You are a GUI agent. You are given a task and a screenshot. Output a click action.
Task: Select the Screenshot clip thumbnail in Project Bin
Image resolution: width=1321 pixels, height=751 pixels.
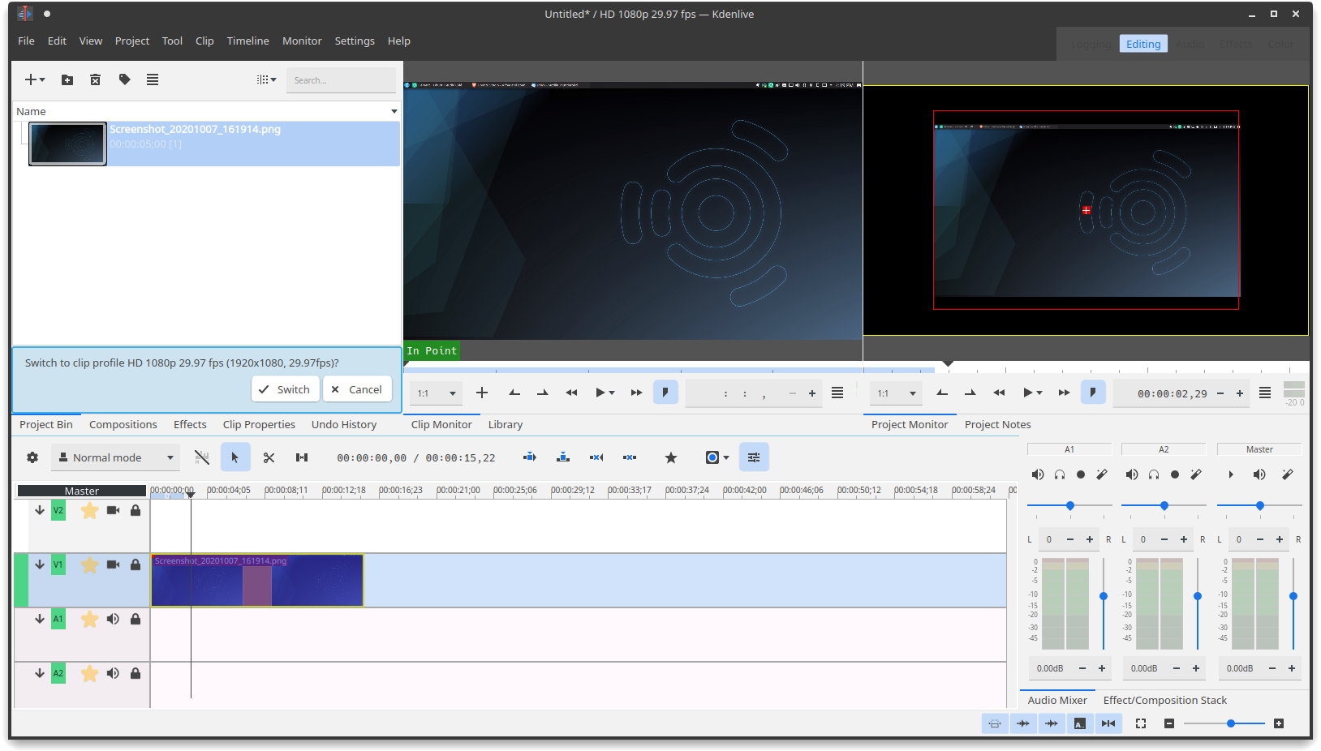(x=67, y=144)
